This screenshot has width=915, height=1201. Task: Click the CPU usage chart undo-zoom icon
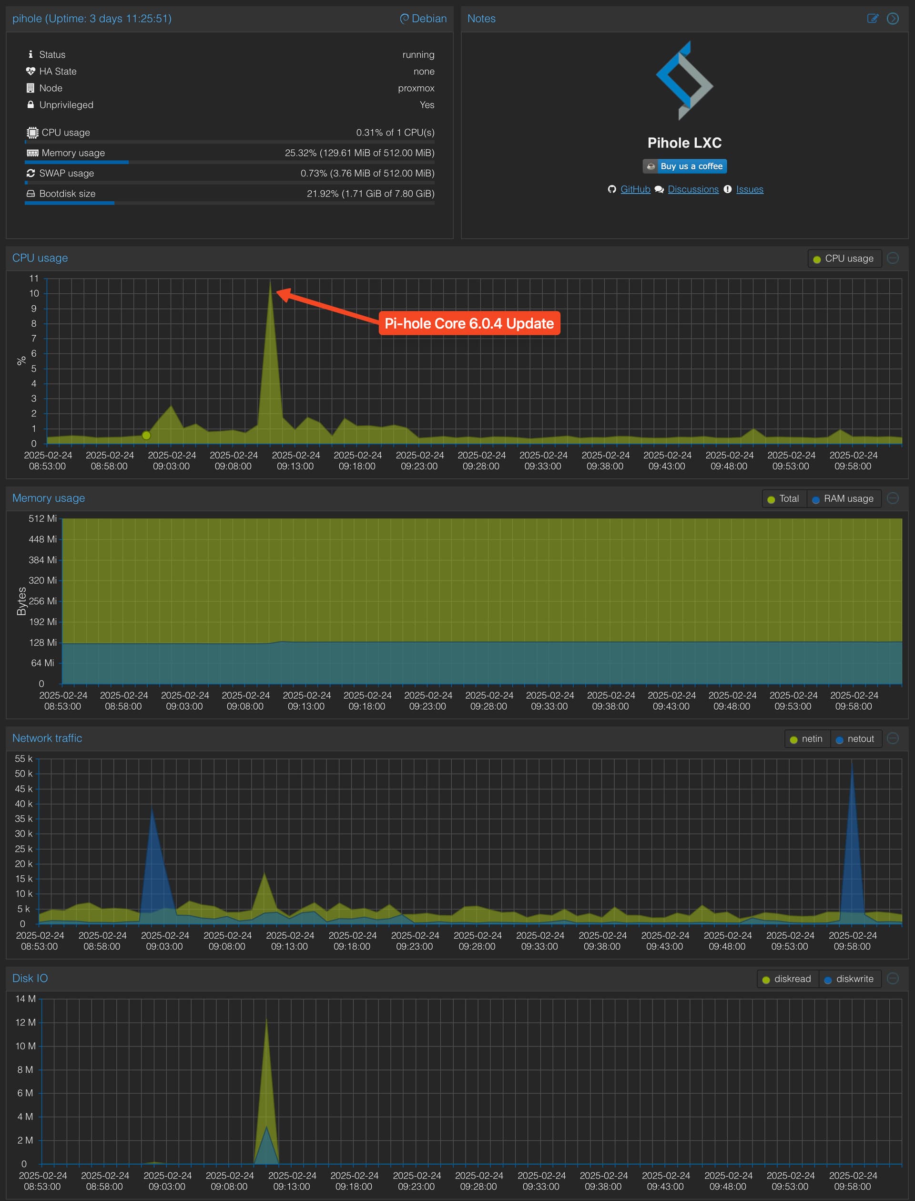893,258
